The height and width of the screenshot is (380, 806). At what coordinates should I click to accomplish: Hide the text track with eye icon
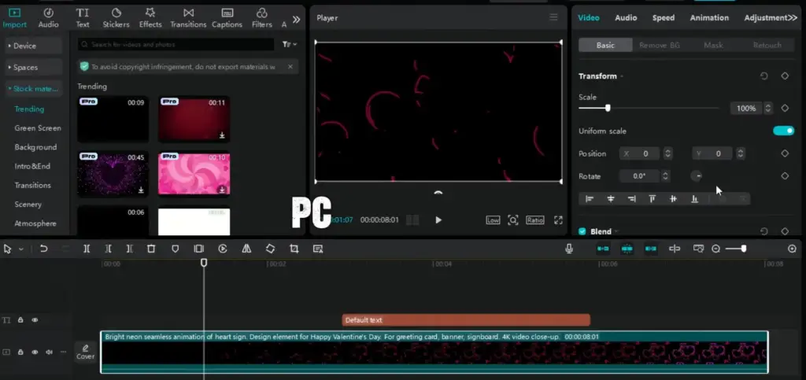coord(35,320)
